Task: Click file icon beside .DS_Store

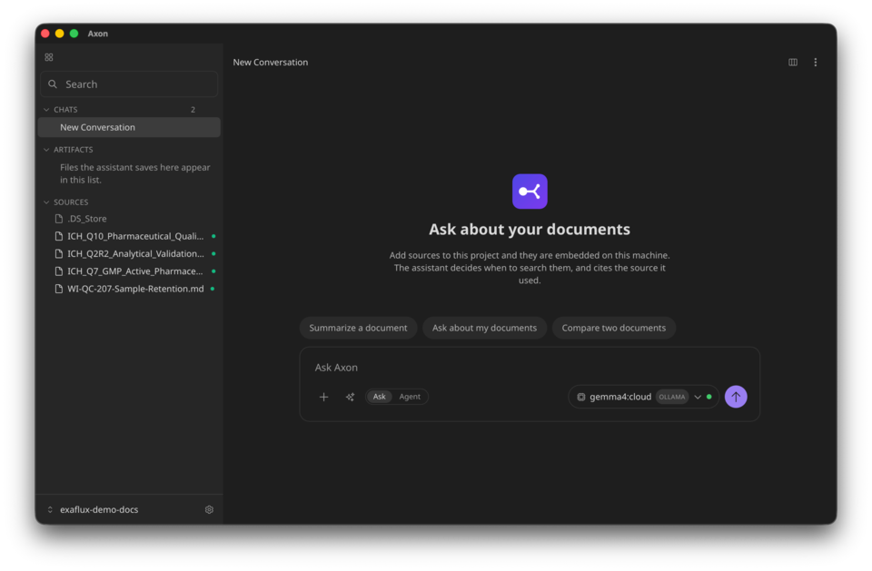Action: [x=58, y=219]
